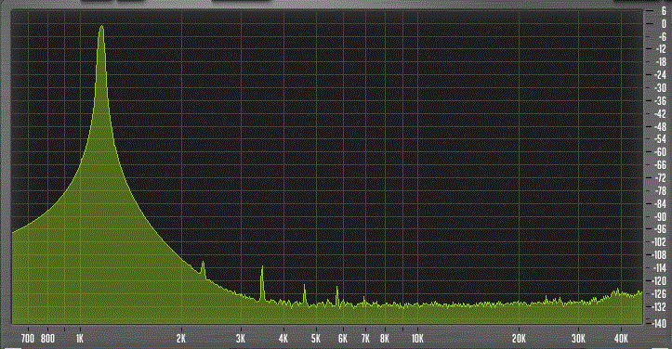The width and height of the screenshot is (672, 349).
Task: Click the fundamental peak top near 0 dB
Action: pyautogui.click(x=101, y=28)
